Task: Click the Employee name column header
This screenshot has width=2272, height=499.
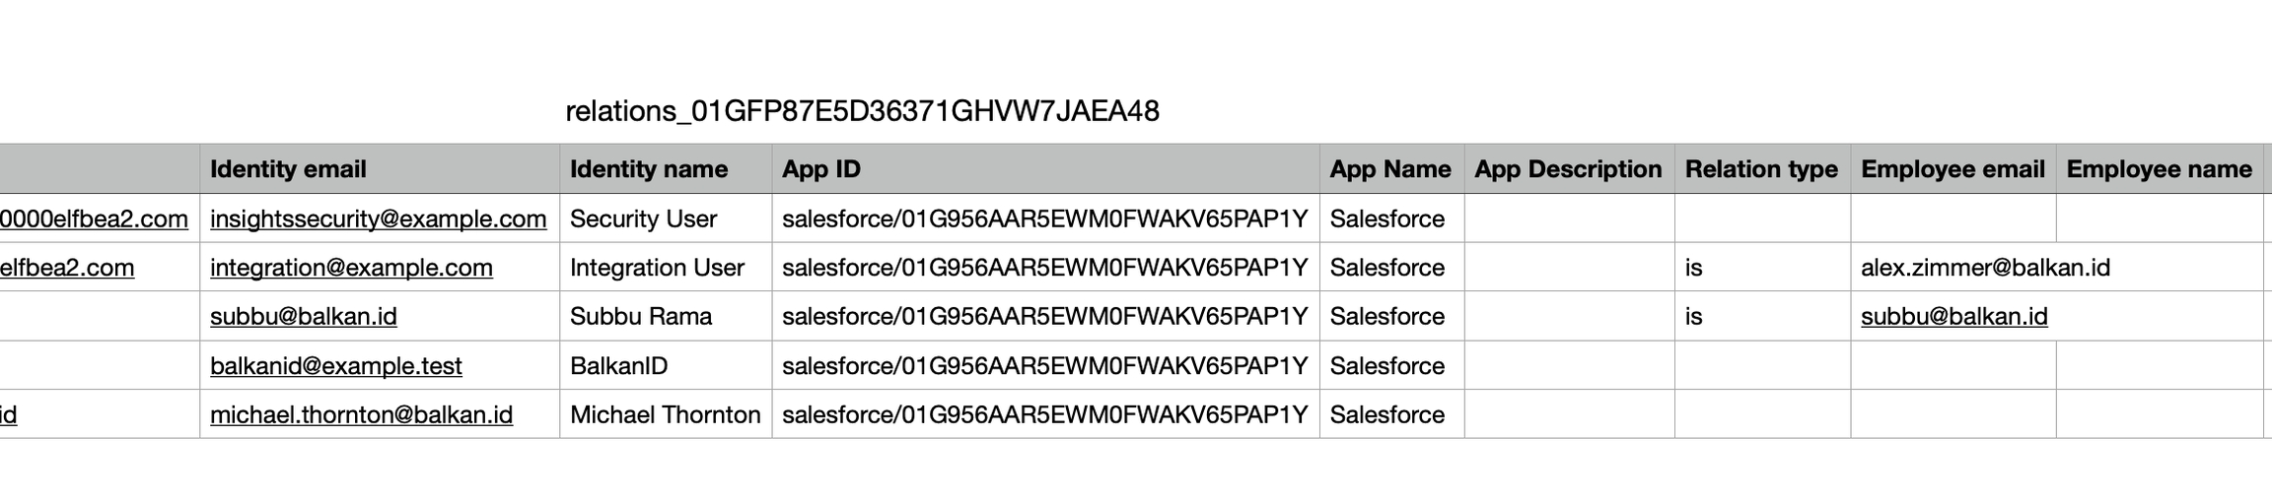Action: point(2159,169)
